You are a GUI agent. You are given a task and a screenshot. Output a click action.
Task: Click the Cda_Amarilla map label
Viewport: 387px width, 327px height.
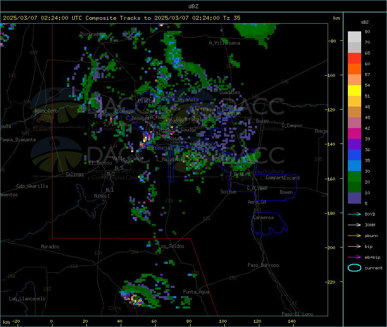tap(32, 186)
